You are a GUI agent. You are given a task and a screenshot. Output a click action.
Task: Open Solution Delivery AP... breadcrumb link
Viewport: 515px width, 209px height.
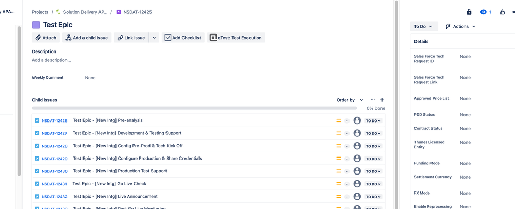point(85,12)
